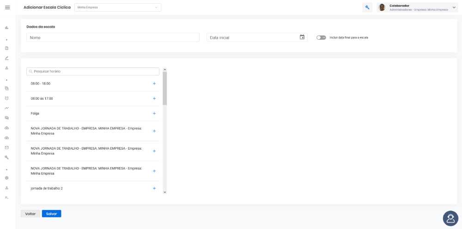The height and width of the screenshot is (229, 462).
Task: Open the hamburger menu at top left
Action: pos(7,7)
